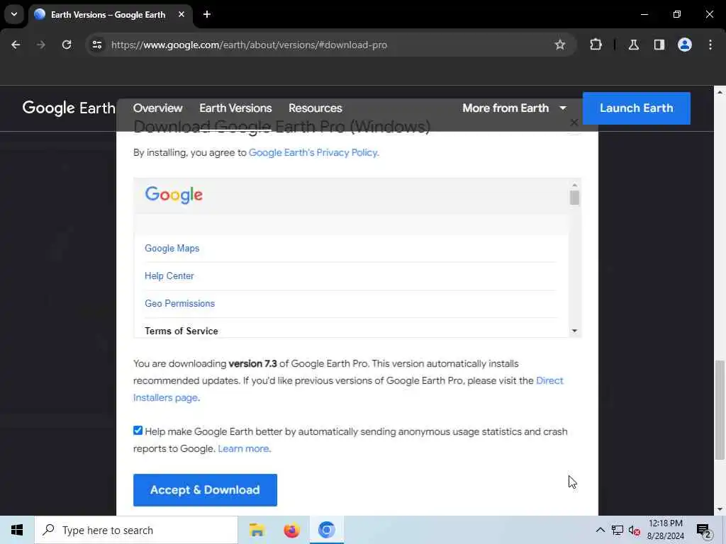Expand the More from Earth dropdown
This screenshot has width=726, height=544.
(x=514, y=108)
